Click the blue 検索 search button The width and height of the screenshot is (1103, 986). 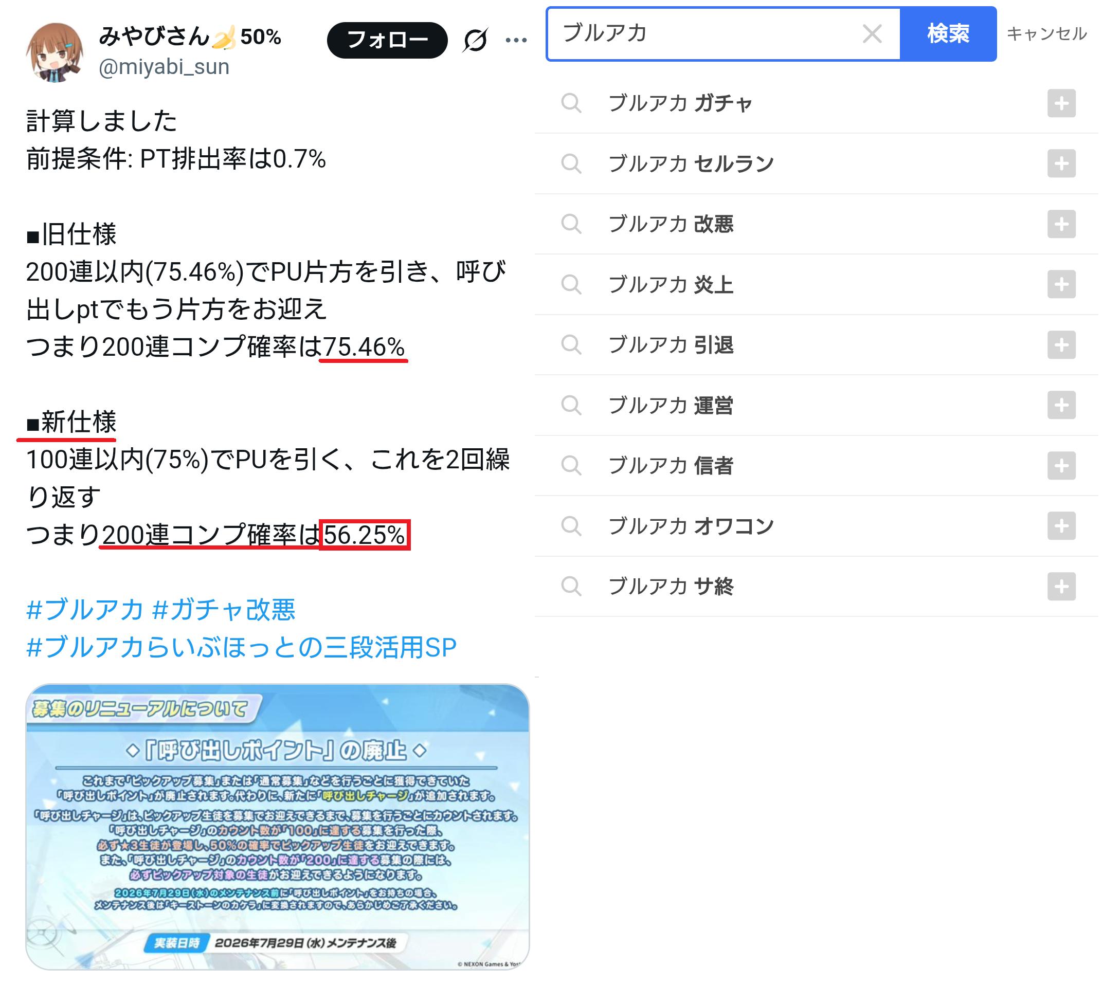pos(949,33)
